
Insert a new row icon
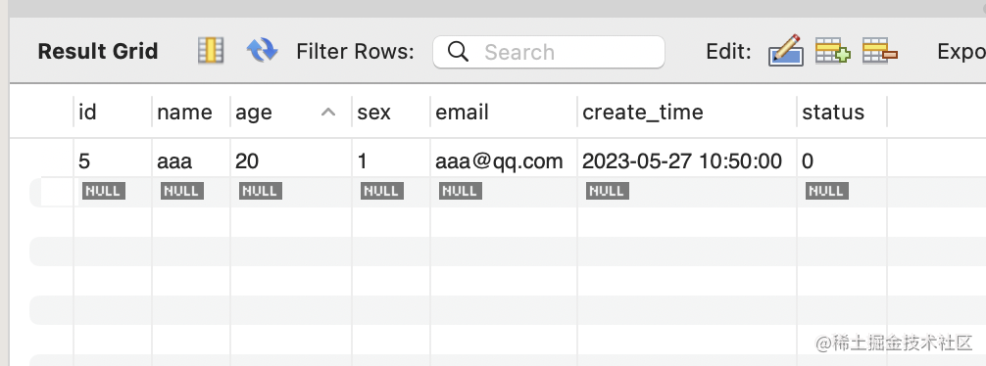coord(832,51)
